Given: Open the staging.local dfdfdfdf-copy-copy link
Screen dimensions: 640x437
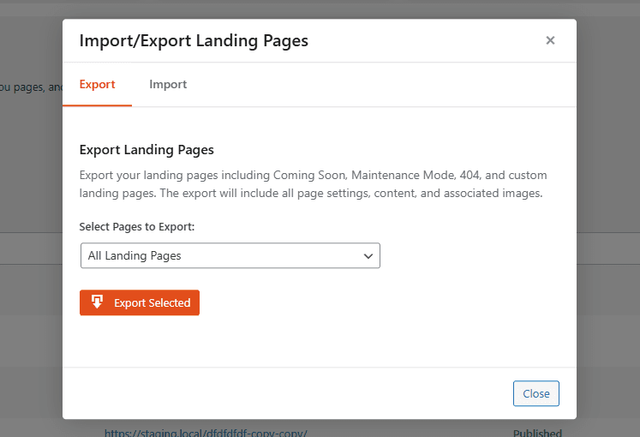Looking at the screenshot, I should pos(206,432).
